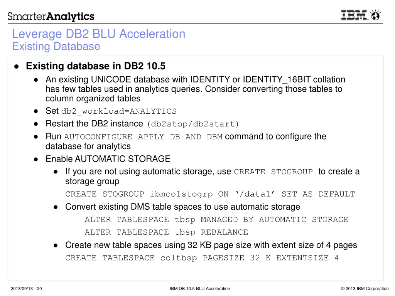This screenshot has height=296, width=395.
Task: Click 'Enable AUTOMATIC STORAGE' bullet
Action: pos(108,159)
